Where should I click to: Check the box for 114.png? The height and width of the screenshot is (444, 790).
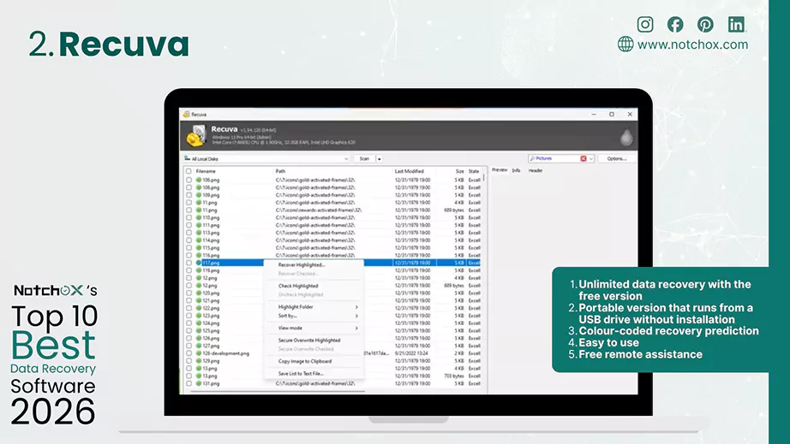point(189,240)
